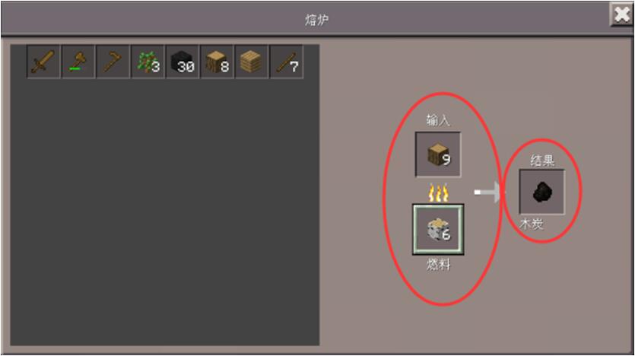
Task: Click the input slot holding 9 logs
Action: (438, 154)
